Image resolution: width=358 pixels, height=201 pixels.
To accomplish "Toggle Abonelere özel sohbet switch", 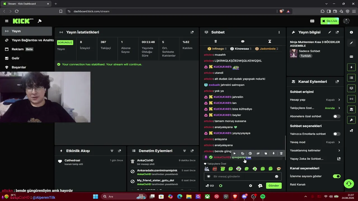I will point(337,116).
